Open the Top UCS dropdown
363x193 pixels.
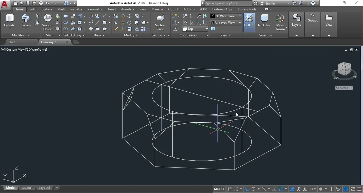(x=195, y=29)
